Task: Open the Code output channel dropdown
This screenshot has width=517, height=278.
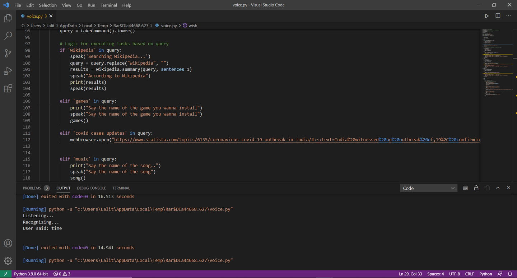Action: click(429, 188)
